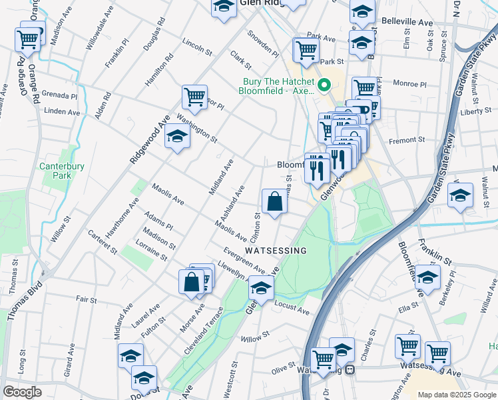Open the school marker near Belleville Ave
The height and width of the screenshot is (400, 498).
pos(362,13)
